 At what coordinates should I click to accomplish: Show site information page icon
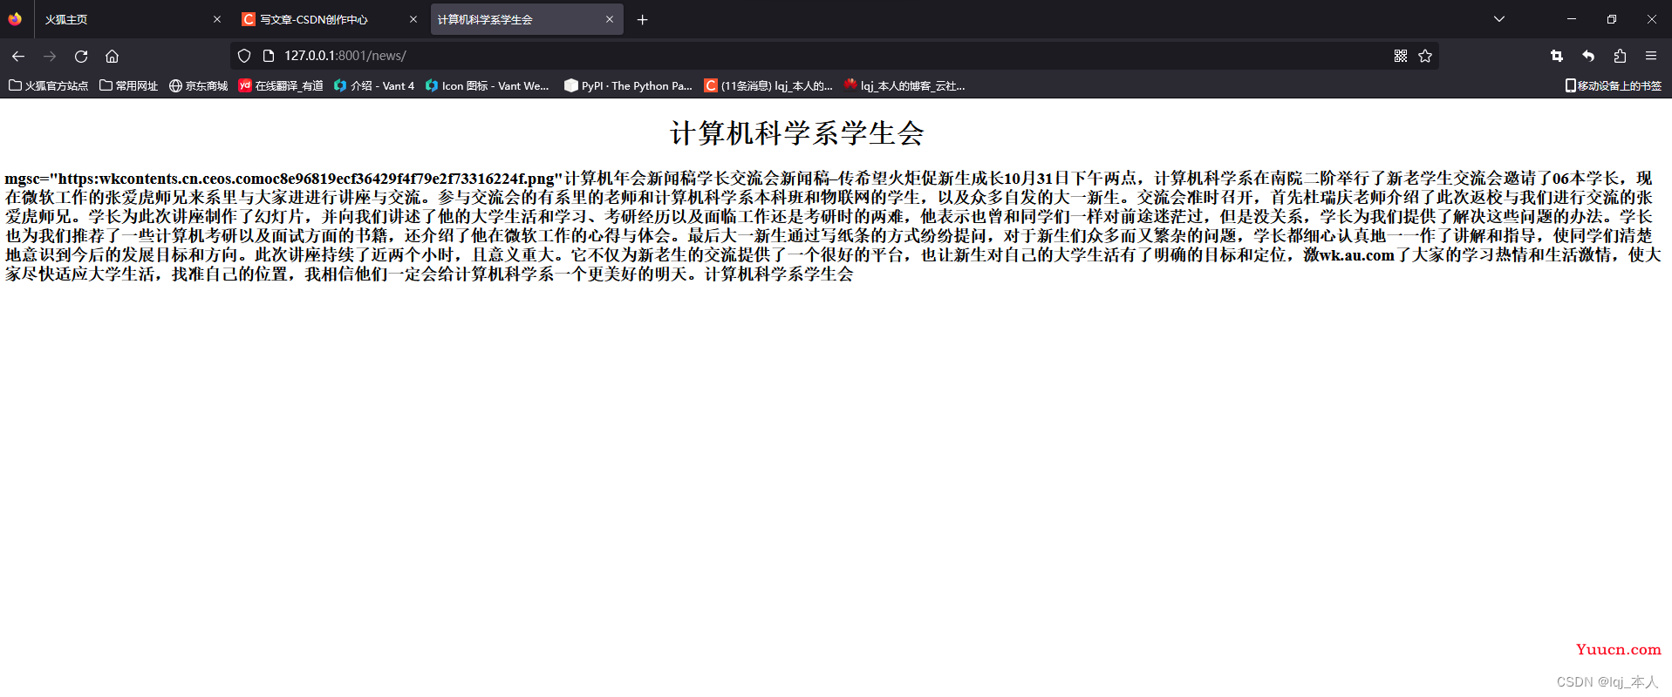[x=269, y=56]
